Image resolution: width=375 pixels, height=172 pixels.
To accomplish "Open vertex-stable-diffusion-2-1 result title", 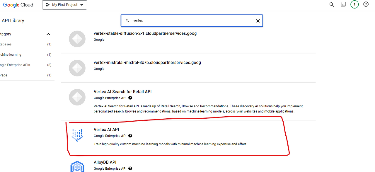I will [145, 33].
